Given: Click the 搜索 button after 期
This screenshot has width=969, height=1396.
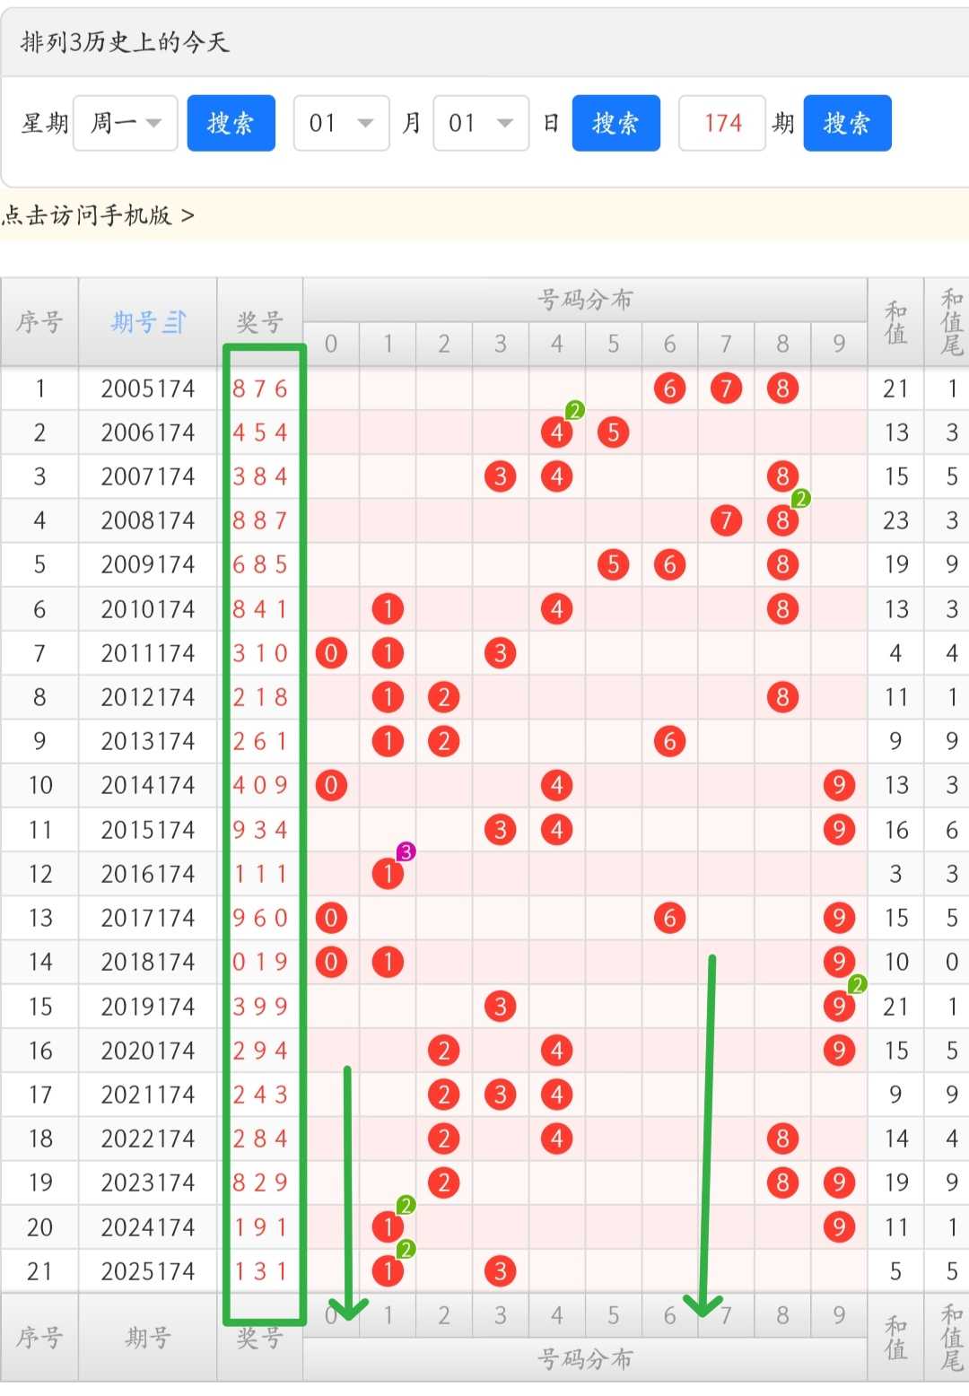Looking at the screenshot, I should tap(847, 123).
